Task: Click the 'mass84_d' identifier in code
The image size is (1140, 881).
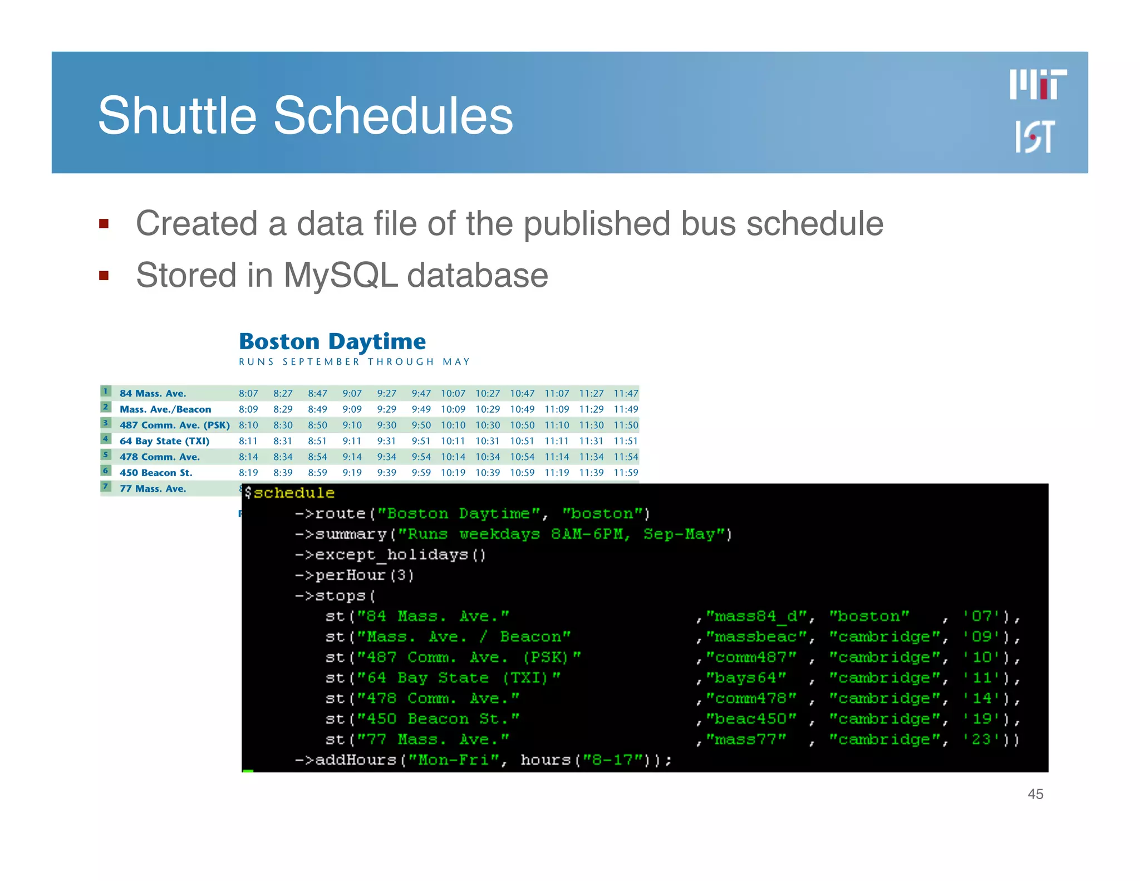Action: 756,616
